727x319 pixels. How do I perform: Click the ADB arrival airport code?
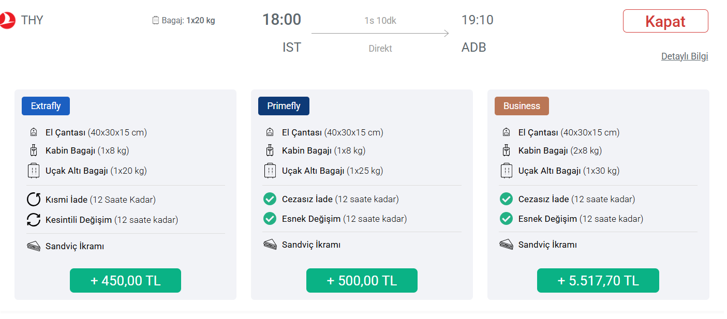pos(474,47)
